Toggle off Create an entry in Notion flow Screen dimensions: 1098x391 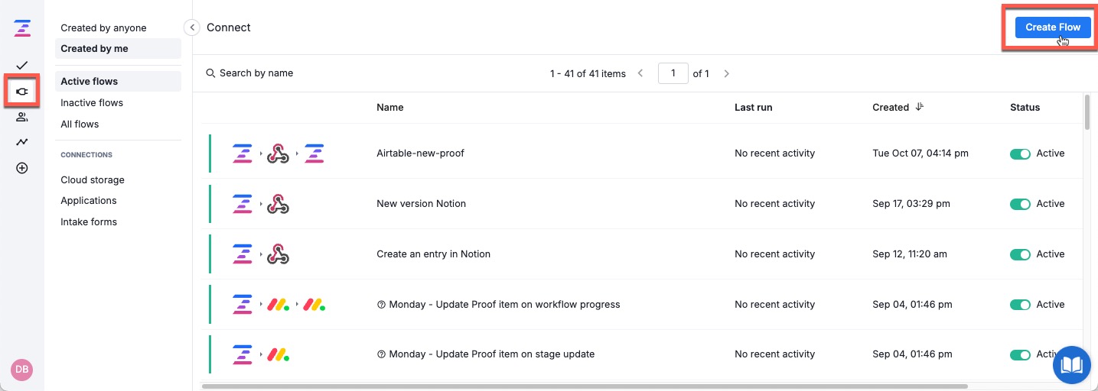click(x=1020, y=254)
